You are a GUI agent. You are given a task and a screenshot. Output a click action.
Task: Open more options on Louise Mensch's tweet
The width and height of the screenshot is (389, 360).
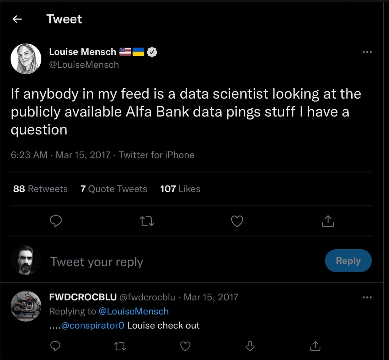coord(367,52)
